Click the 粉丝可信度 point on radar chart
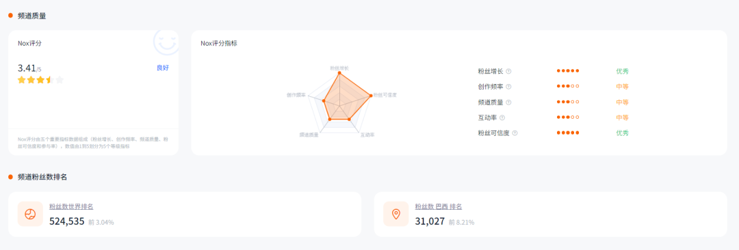739x250 pixels. pos(371,96)
